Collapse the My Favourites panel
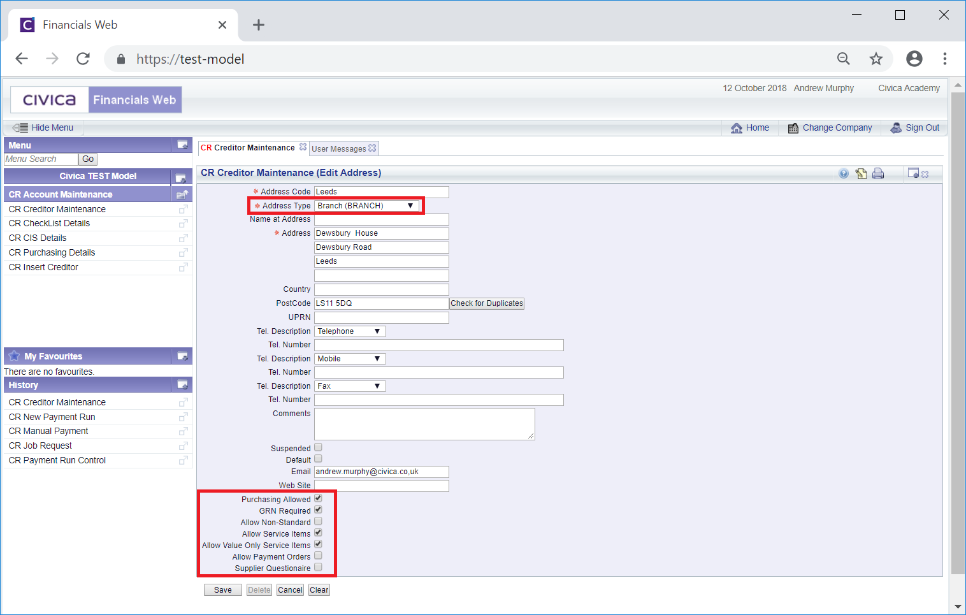This screenshot has height=615, width=966. point(182,356)
